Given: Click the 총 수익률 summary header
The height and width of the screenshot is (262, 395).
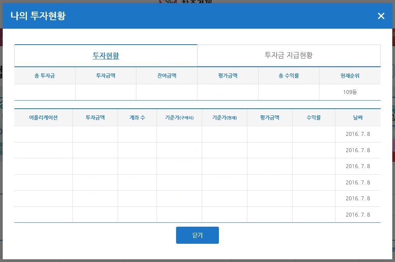Looking at the screenshot, I should point(289,76).
